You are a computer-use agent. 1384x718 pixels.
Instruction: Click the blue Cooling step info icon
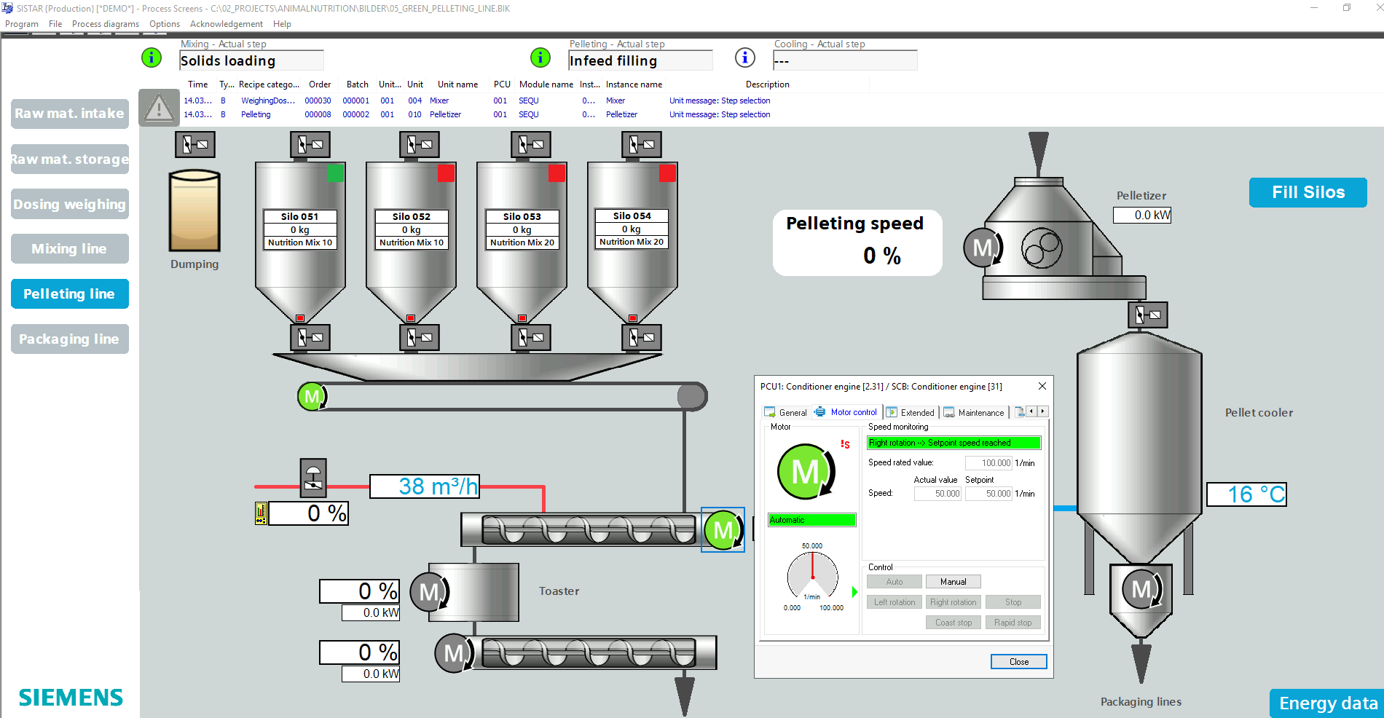click(x=744, y=58)
